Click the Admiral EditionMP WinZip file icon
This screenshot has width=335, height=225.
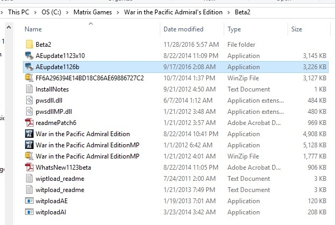pos(29,156)
